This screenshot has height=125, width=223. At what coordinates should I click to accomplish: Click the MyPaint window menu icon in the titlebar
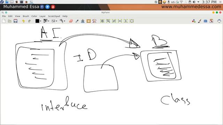(x=3, y=12)
